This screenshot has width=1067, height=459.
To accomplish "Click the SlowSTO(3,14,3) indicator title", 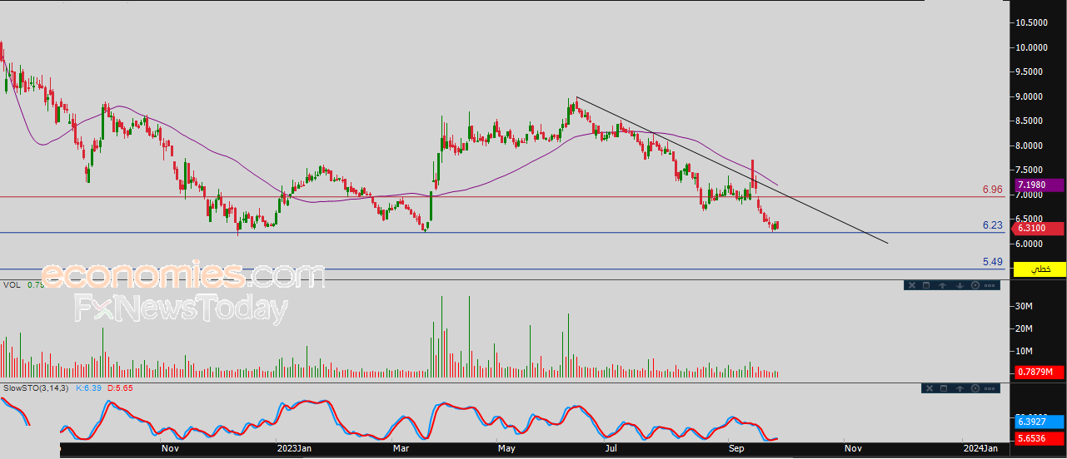I will tap(36, 388).
